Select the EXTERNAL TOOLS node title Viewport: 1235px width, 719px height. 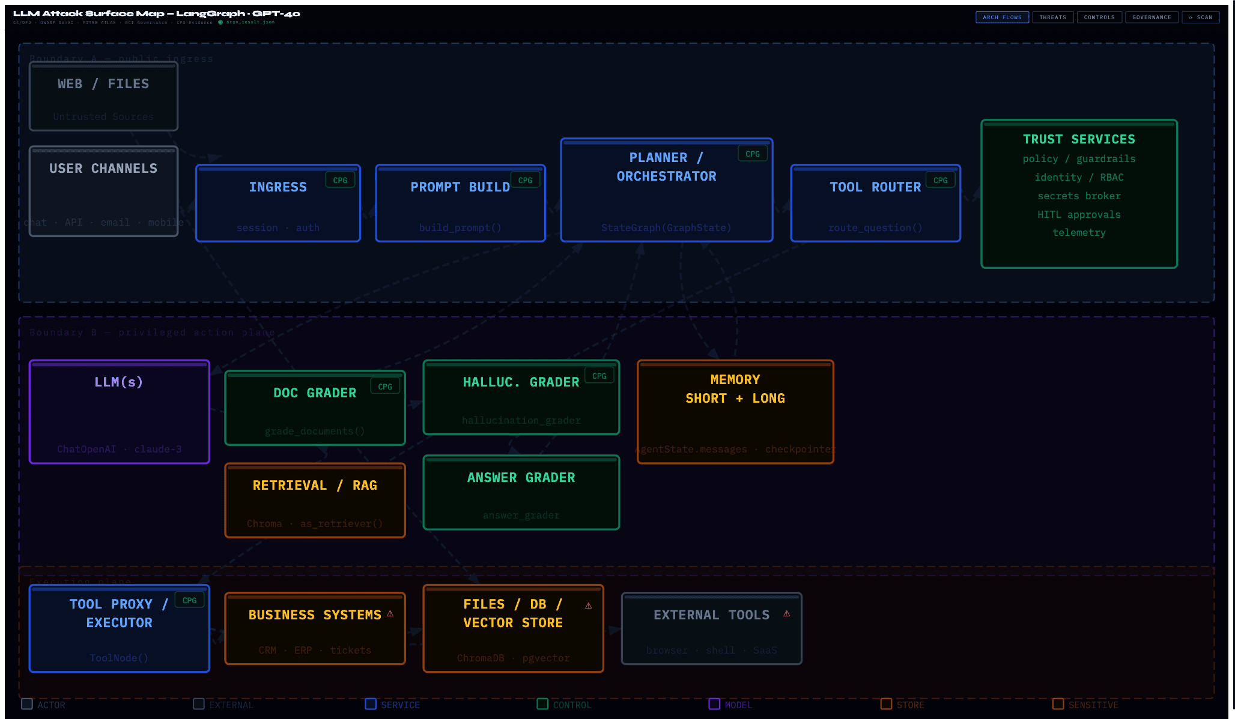711,615
